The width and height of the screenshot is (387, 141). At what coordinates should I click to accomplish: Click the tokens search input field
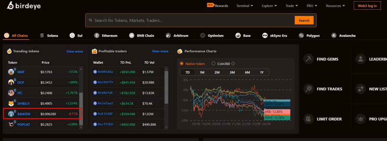pos(190,20)
